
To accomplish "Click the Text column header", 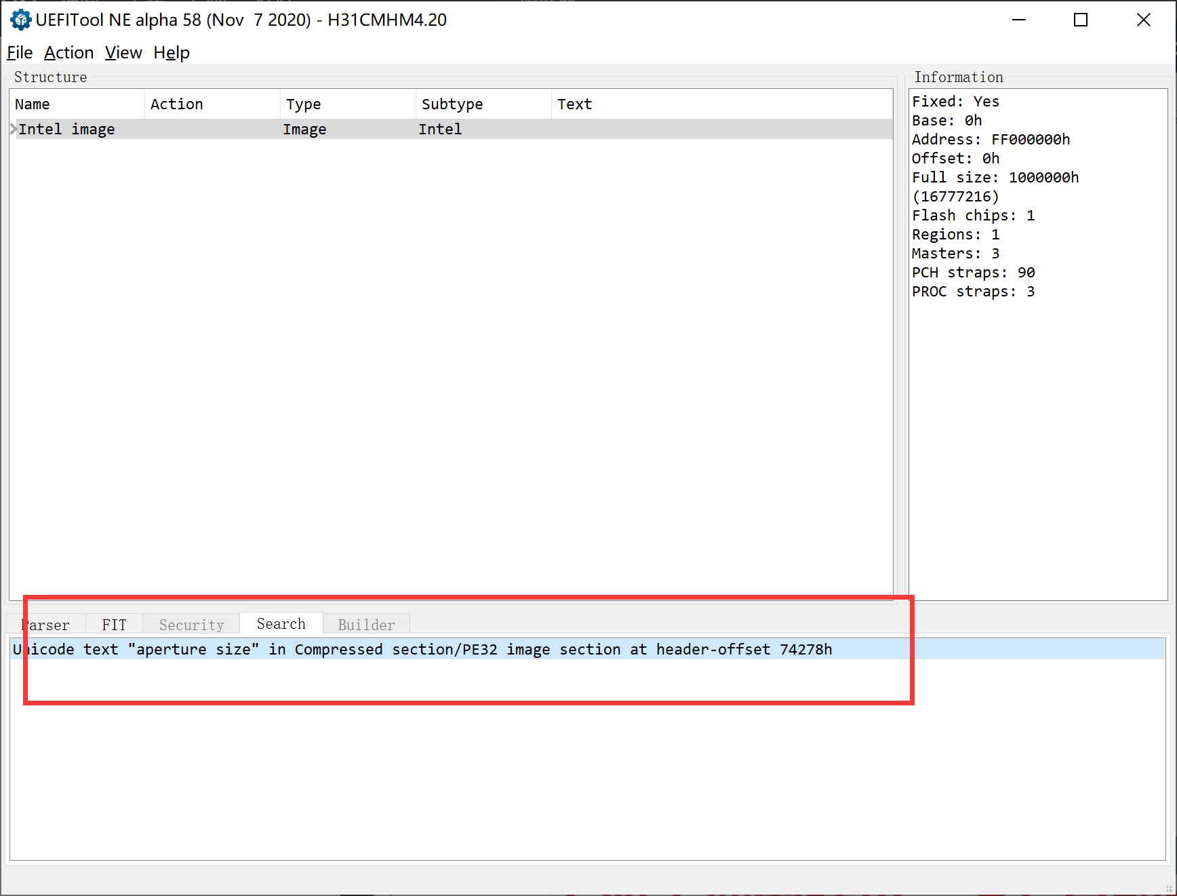I will (574, 104).
